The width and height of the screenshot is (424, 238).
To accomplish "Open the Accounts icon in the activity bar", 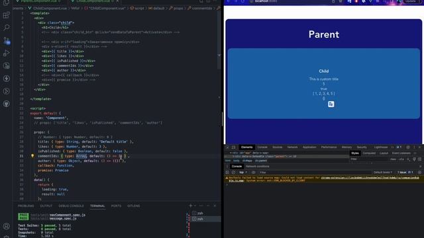I will (x=6, y=226).
